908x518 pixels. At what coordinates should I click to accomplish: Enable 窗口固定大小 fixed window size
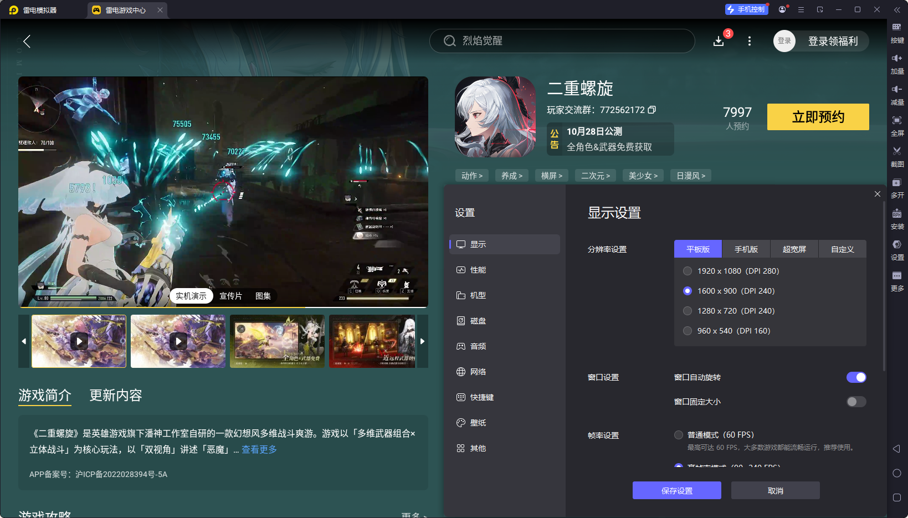(x=855, y=401)
